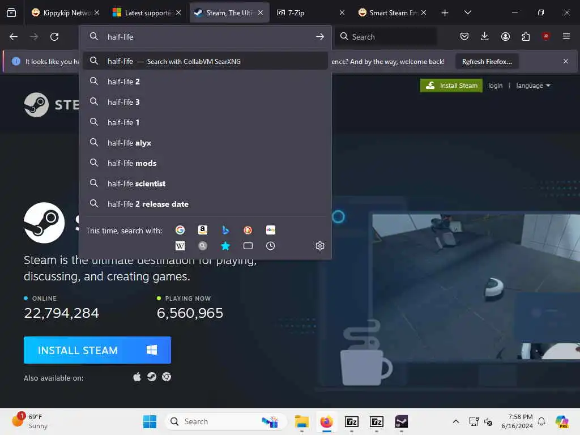Switch to the 7-Zip tab
Image resolution: width=580 pixels, height=435 pixels.
pos(311,12)
